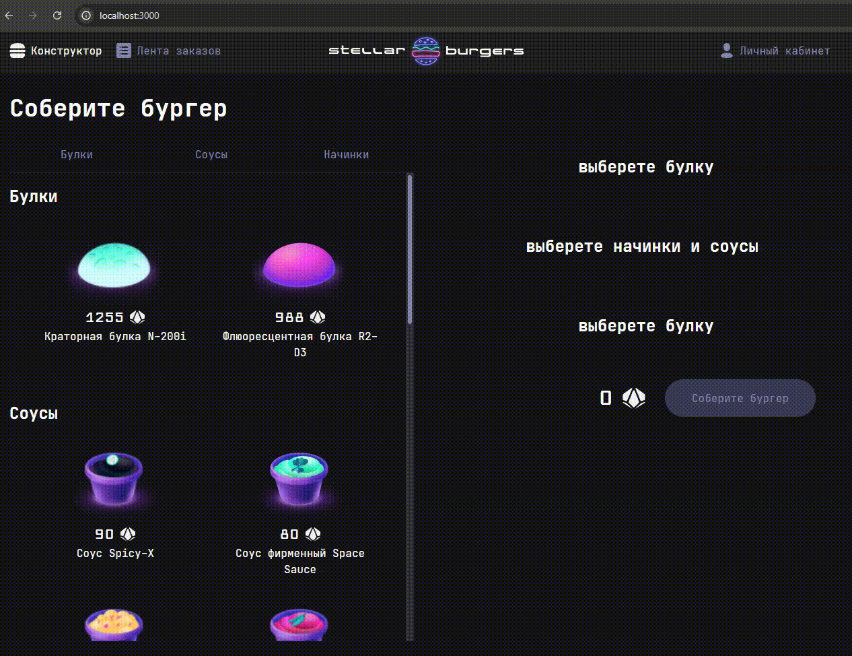Select the Флюоресцентная булка R2-D3 image

pyautogui.click(x=299, y=264)
